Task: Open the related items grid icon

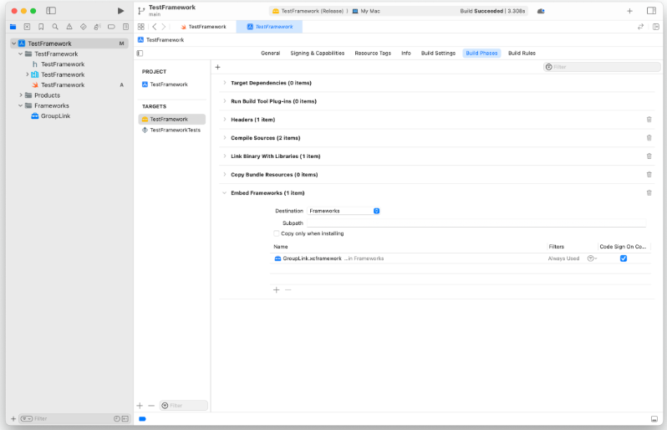Action: click(140, 27)
